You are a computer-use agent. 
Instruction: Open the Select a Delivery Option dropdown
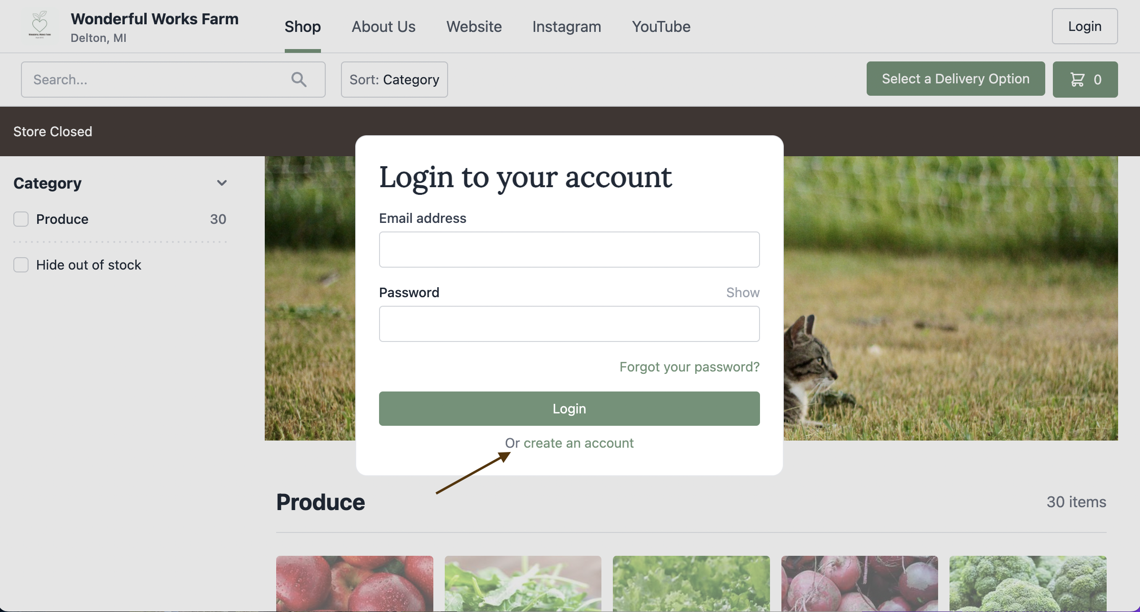point(956,79)
